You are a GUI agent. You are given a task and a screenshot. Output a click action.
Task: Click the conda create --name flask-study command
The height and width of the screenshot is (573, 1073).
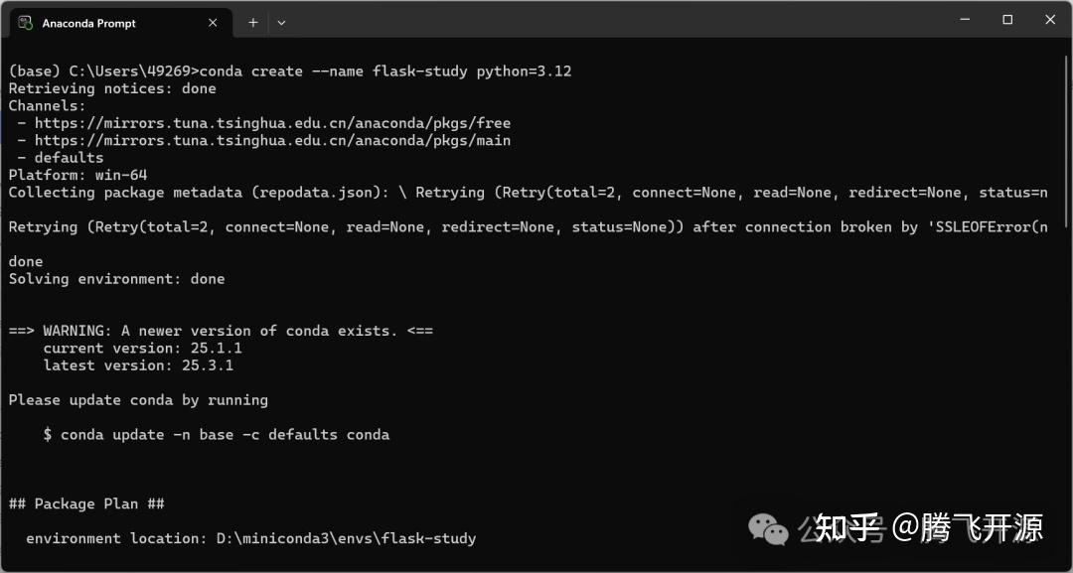point(385,72)
